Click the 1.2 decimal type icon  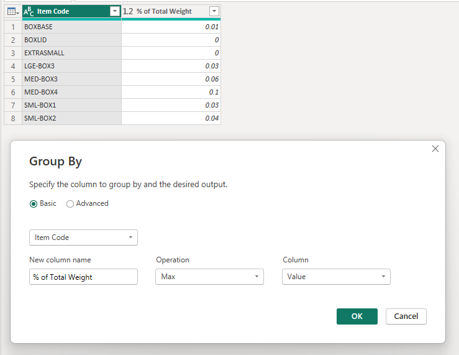click(x=127, y=11)
